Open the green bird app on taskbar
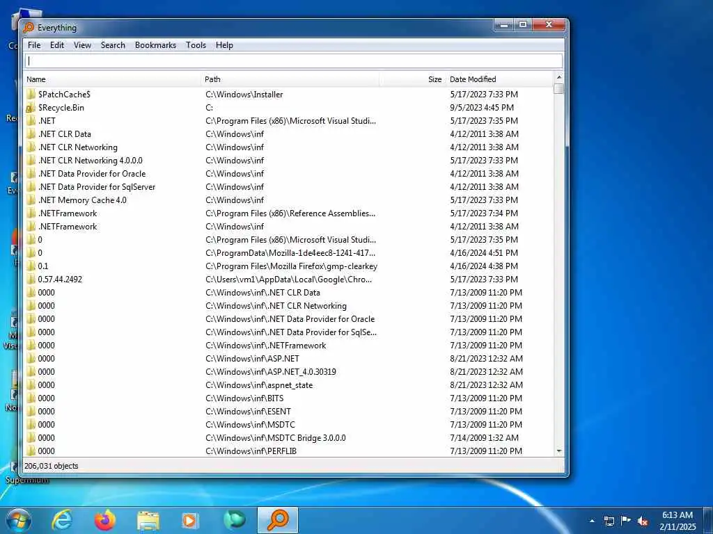The width and height of the screenshot is (713, 534). point(235,520)
